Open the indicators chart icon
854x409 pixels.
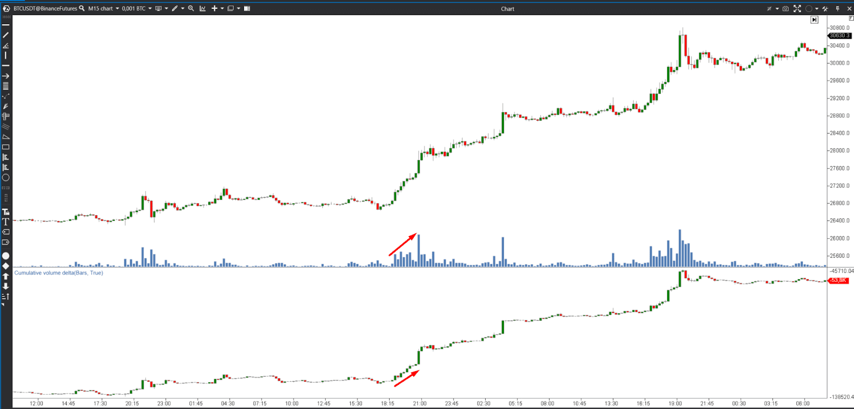203,8
